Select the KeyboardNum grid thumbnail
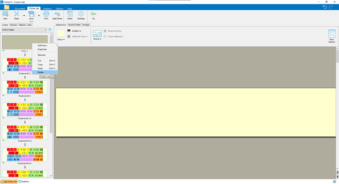Viewport: 339px width, 184px height. coord(25,155)
